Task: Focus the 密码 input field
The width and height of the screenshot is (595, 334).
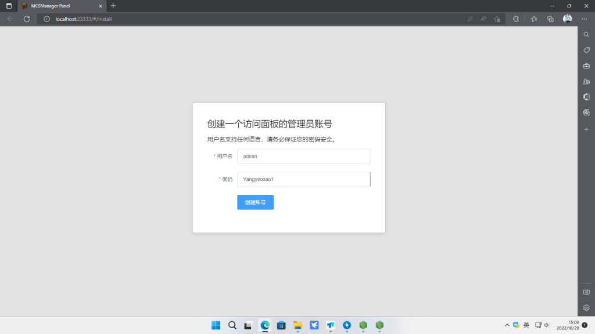Action: pos(303,179)
